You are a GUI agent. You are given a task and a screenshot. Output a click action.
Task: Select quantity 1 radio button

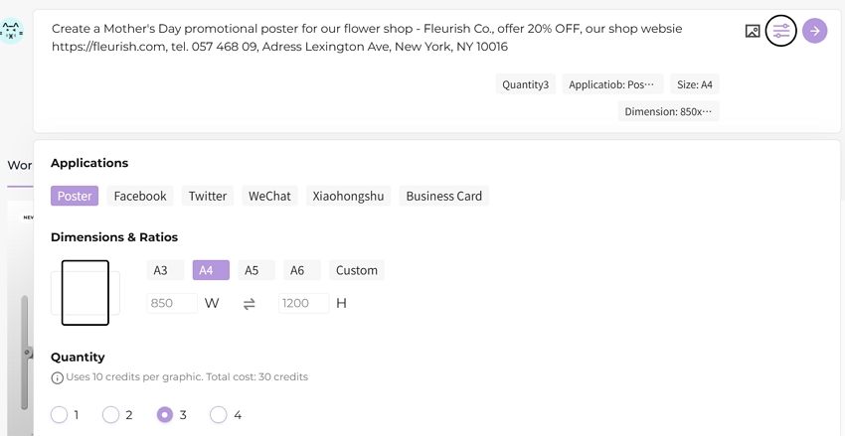point(59,414)
